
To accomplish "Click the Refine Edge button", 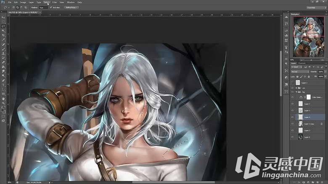I will [x=71, y=8].
